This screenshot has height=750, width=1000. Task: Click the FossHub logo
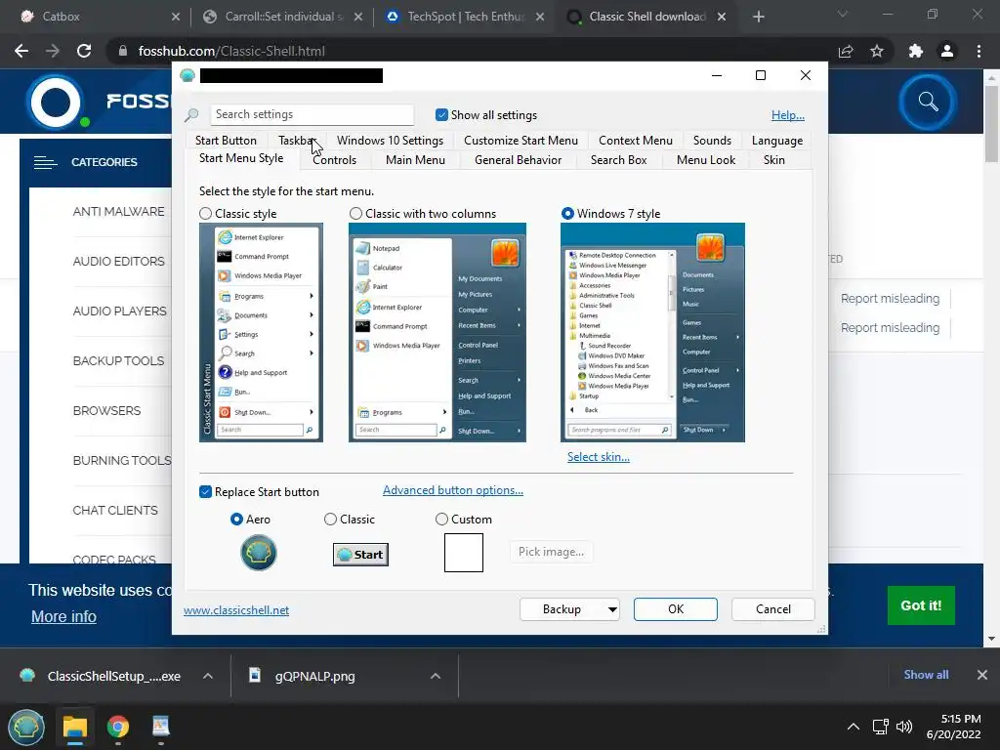pyautogui.click(x=56, y=102)
